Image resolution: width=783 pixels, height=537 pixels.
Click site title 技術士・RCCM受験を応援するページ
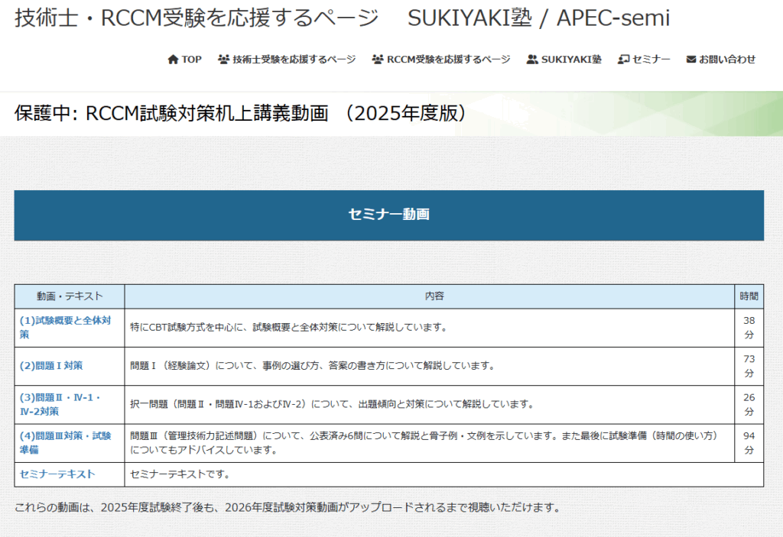197,18
